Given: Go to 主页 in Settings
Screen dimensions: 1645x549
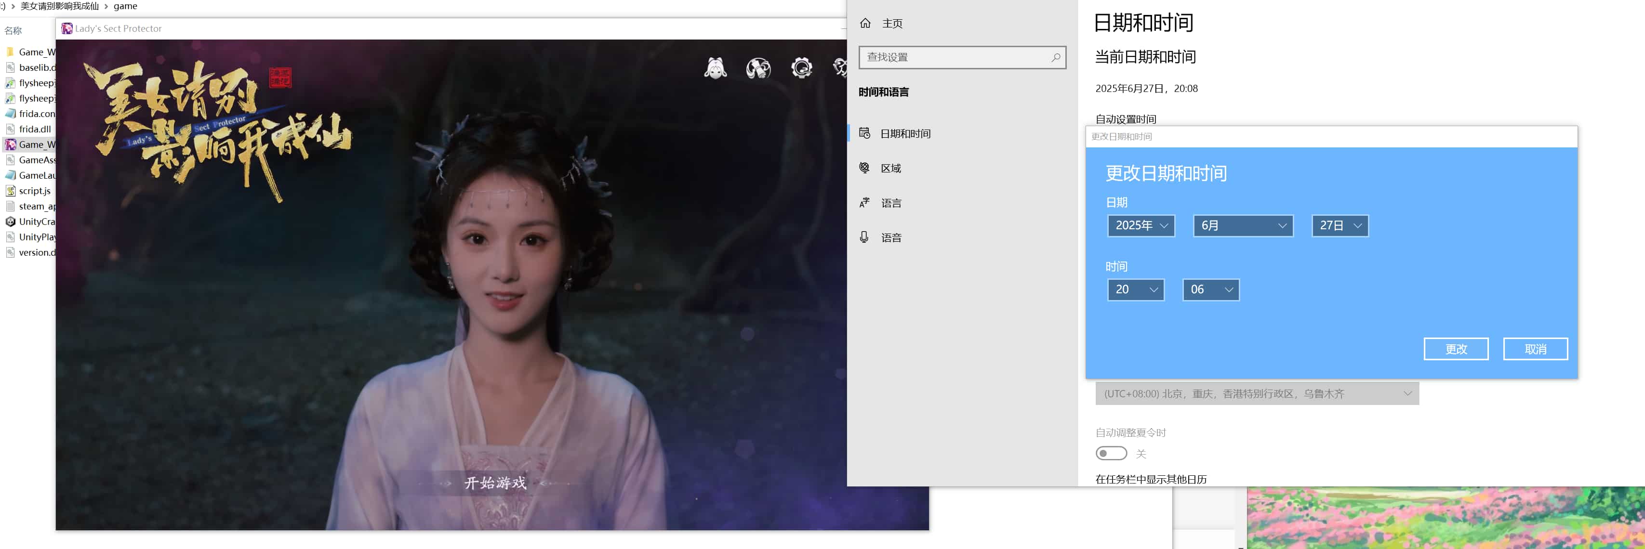Looking at the screenshot, I should [892, 24].
